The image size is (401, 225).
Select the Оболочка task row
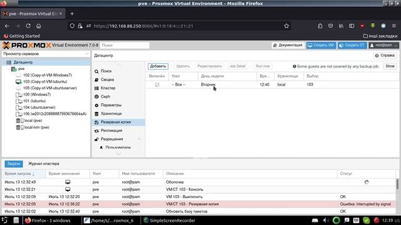click(199, 182)
